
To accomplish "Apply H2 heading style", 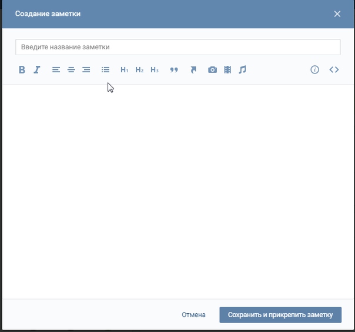I will click(139, 70).
